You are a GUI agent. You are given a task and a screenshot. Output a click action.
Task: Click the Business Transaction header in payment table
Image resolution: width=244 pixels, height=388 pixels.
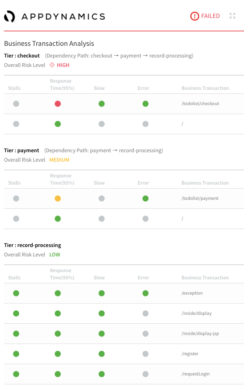pyautogui.click(x=205, y=183)
